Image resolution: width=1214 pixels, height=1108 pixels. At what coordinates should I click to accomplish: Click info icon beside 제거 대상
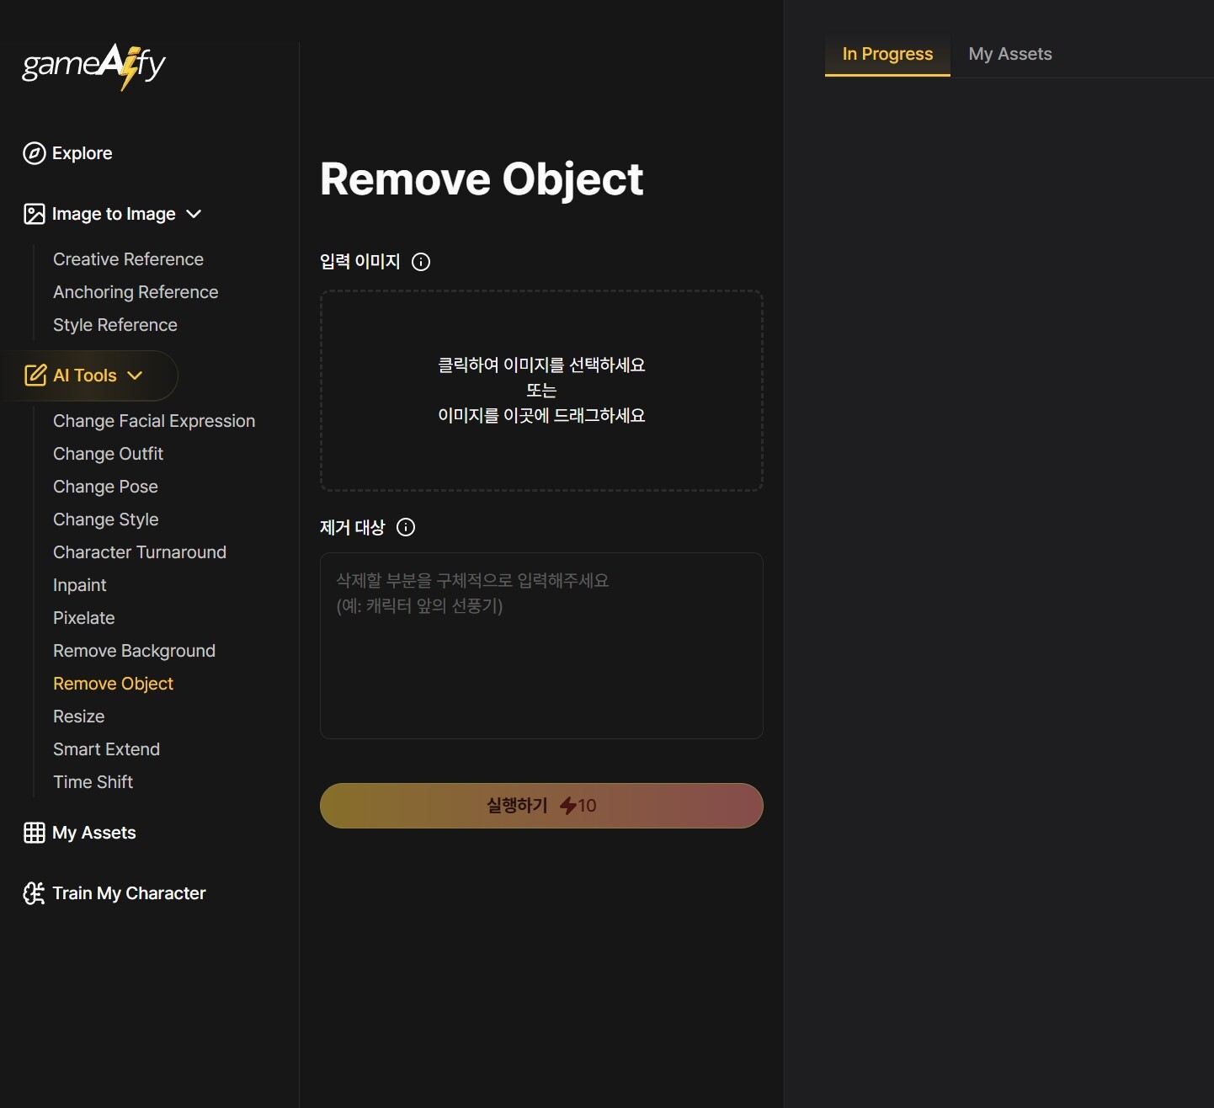click(x=406, y=528)
